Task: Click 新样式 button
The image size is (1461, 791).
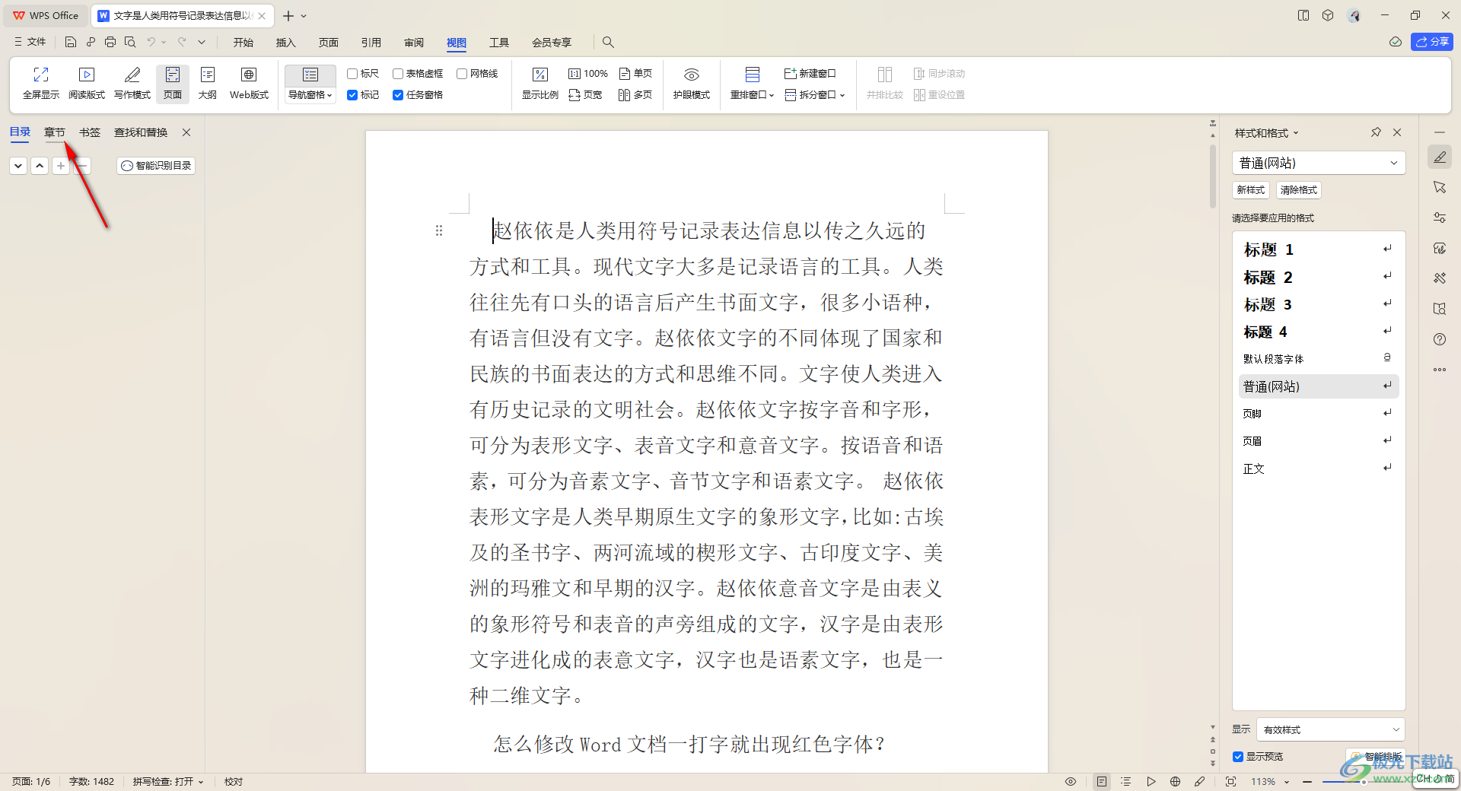Action: pos(1251,190)
